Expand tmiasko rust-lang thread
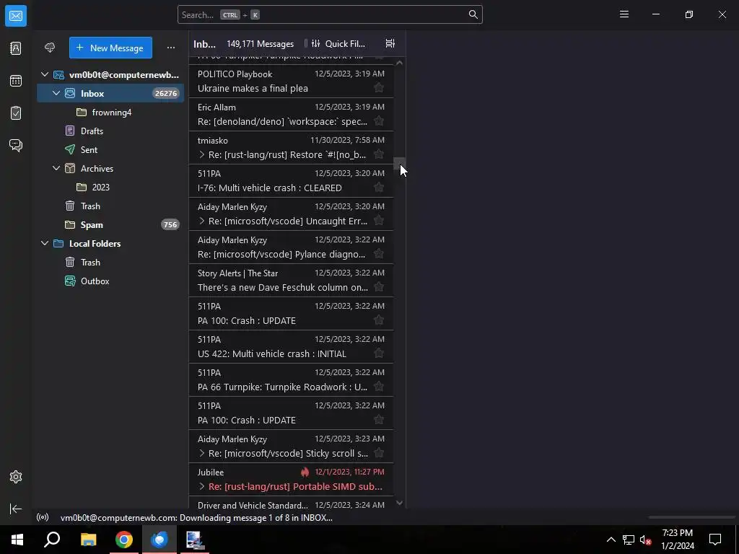 click(x=202, y=154)
